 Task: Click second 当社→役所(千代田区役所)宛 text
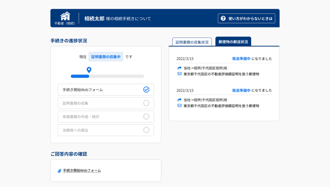205,100
